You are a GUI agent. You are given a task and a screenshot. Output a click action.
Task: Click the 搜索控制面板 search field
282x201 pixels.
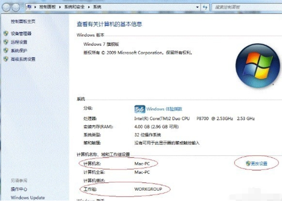tap(247, 7)
